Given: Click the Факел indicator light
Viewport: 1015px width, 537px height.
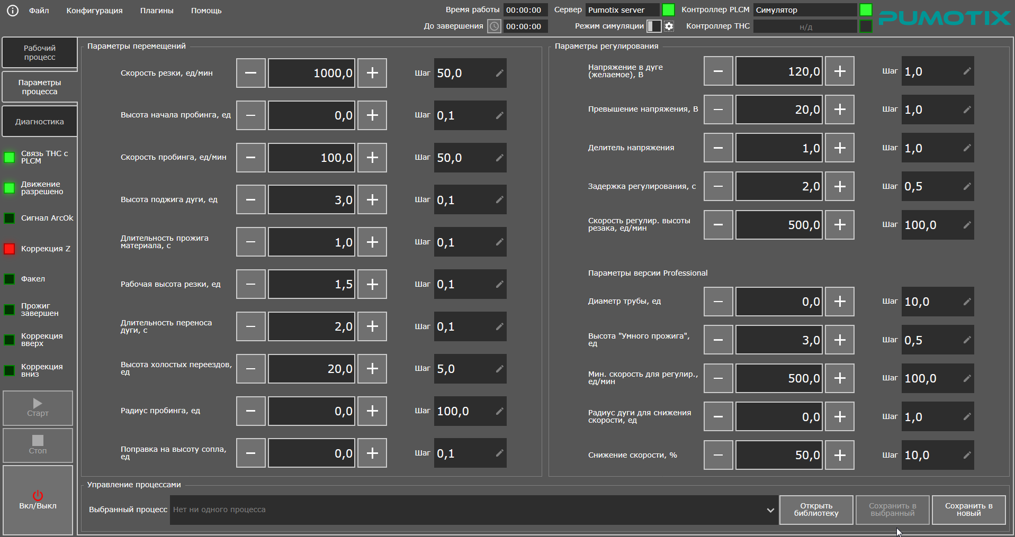Looking at the screenshot, I should (10, 279).
